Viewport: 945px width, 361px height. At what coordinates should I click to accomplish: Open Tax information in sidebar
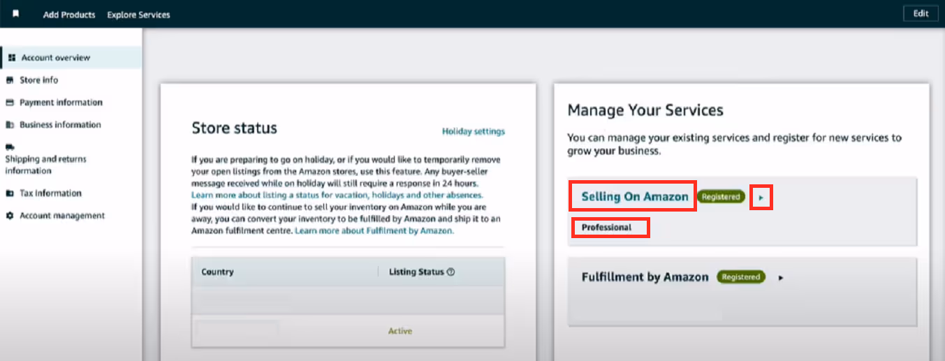(50, 193)
